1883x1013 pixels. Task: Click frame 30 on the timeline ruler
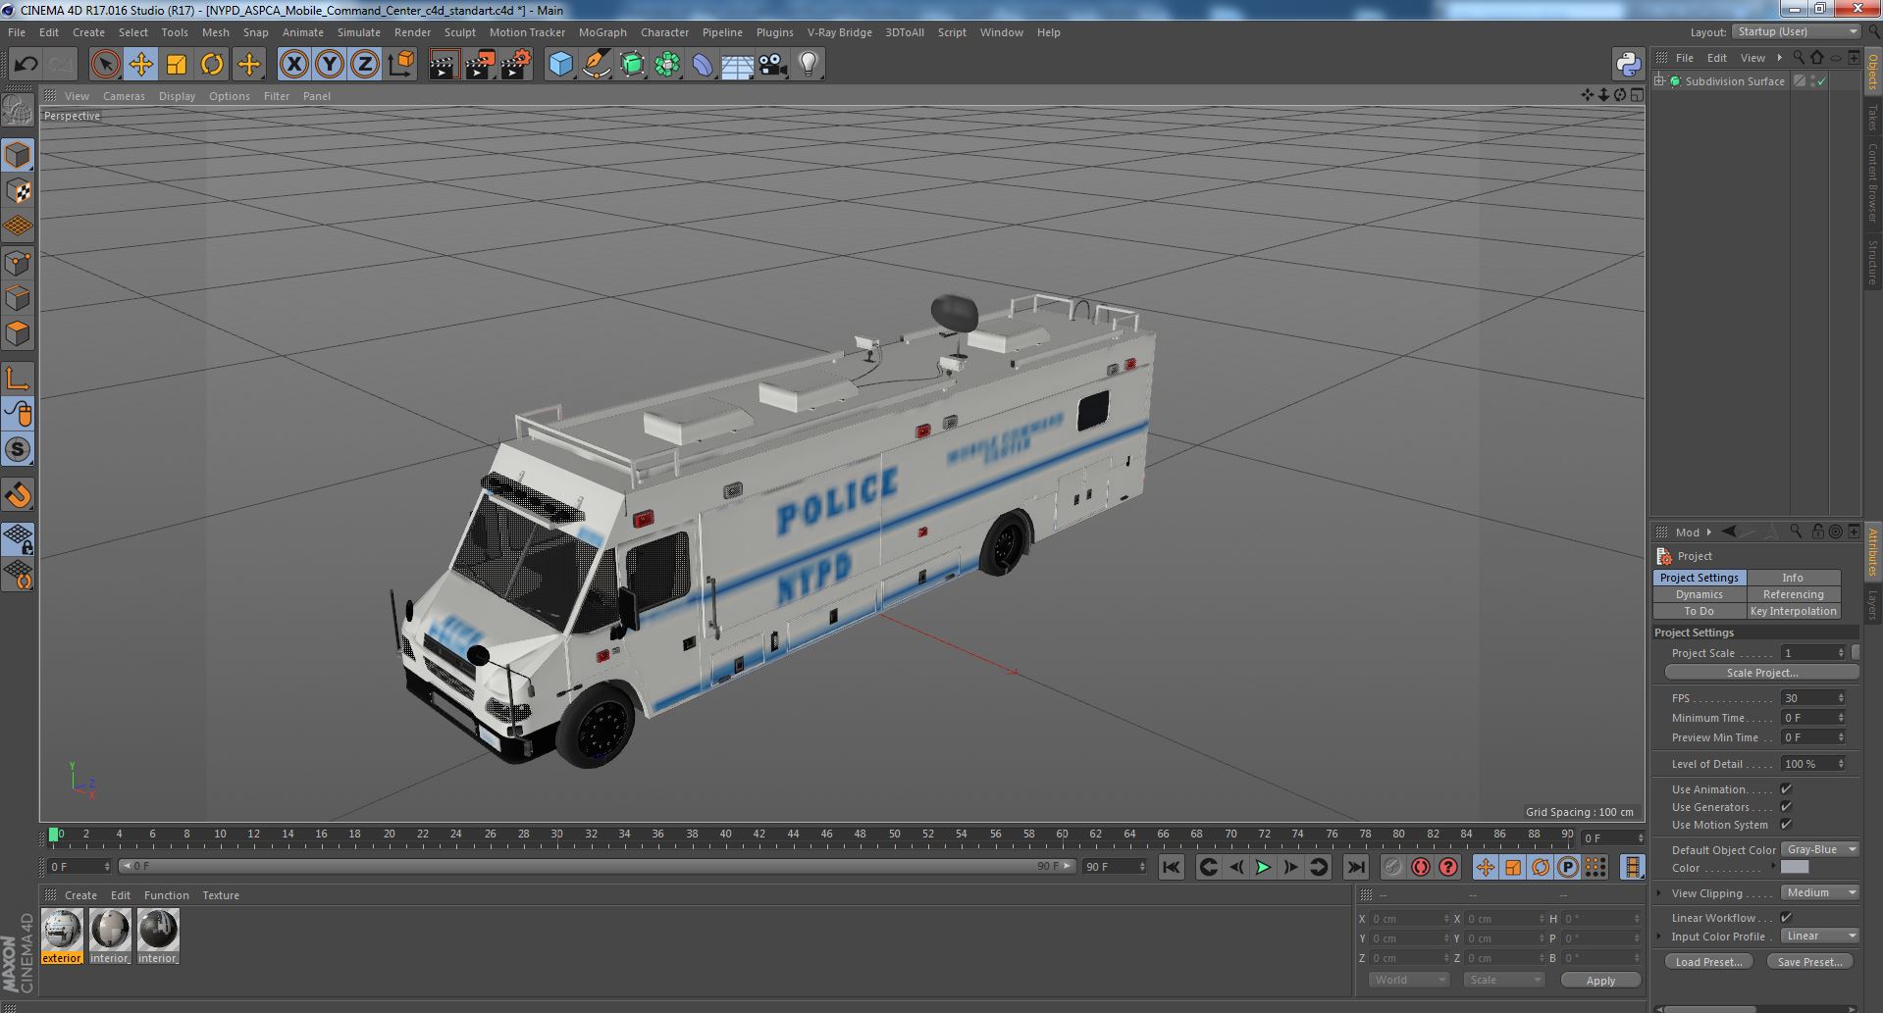[556, 835]
